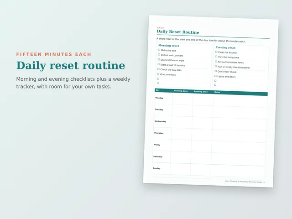This screenshot has width=292, height=219.
Task: Select the Wednesday row label
Action: point(160,121)
